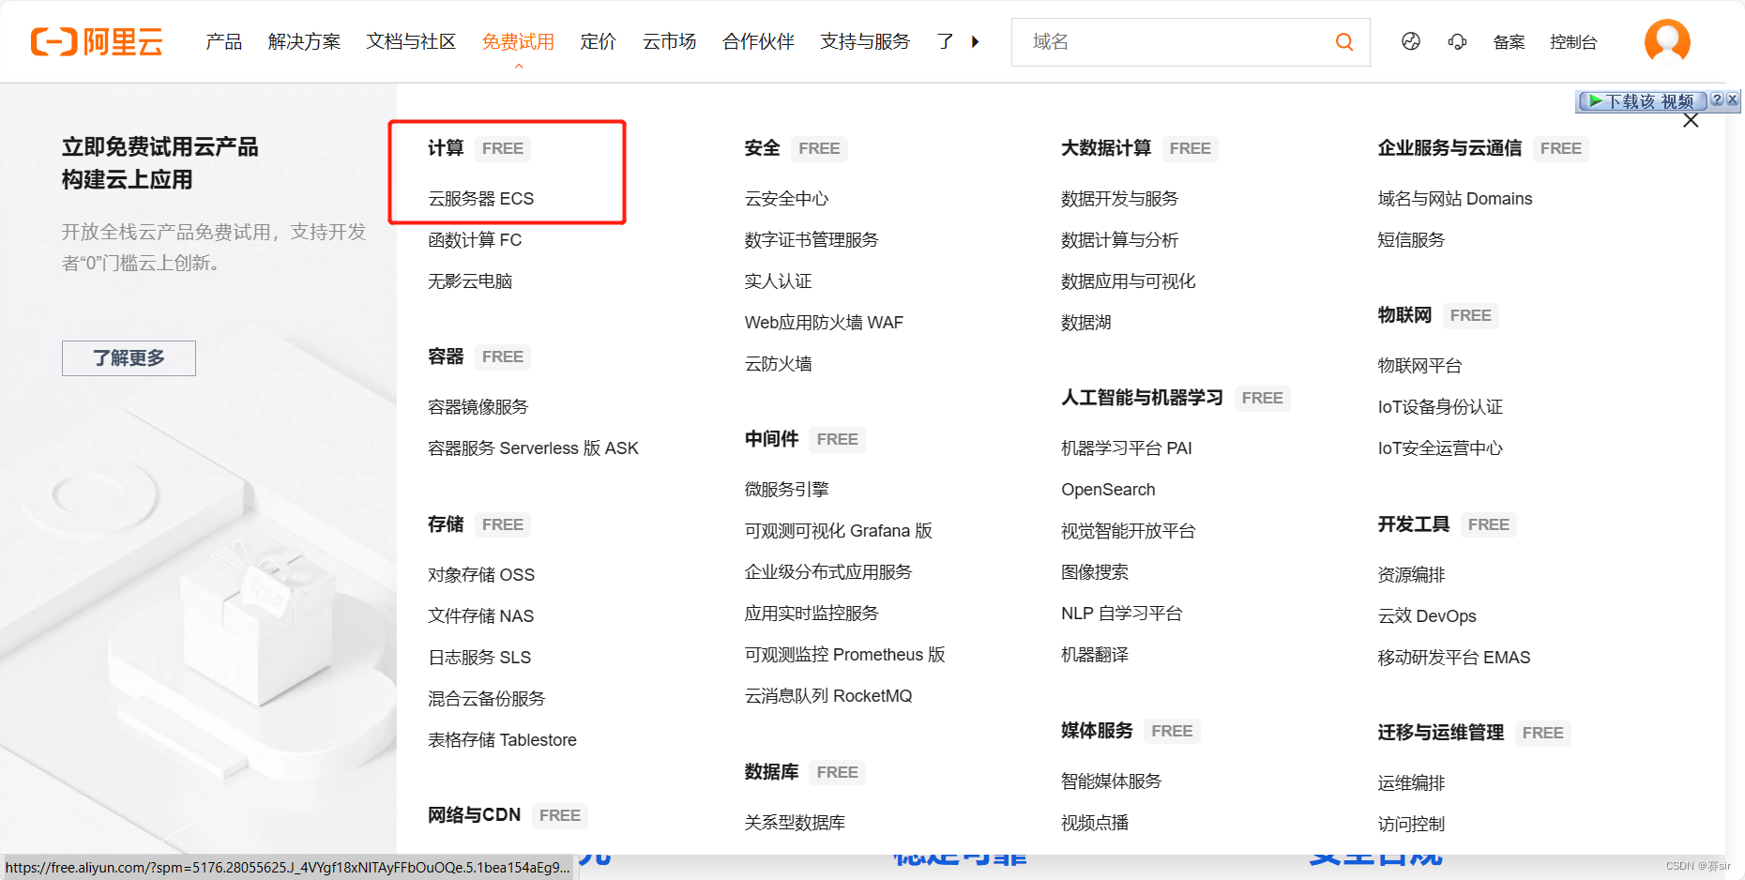Close the free trial dropdown panel
The width and height of the screenshot is (1745, 880).
(1691, 120)
